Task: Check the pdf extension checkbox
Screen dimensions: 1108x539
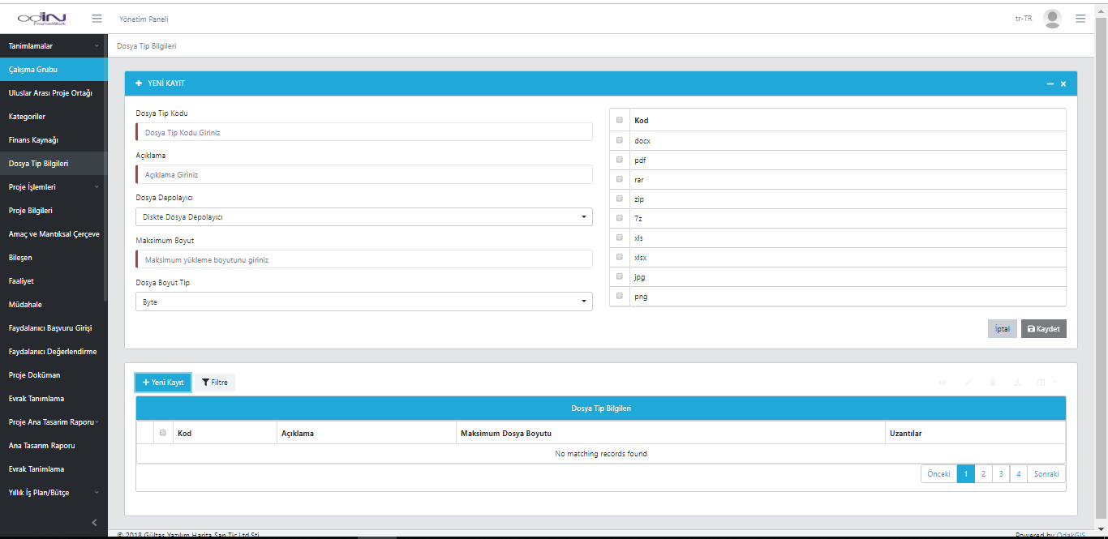Action: pyautogui.click(x=620, y=160)
